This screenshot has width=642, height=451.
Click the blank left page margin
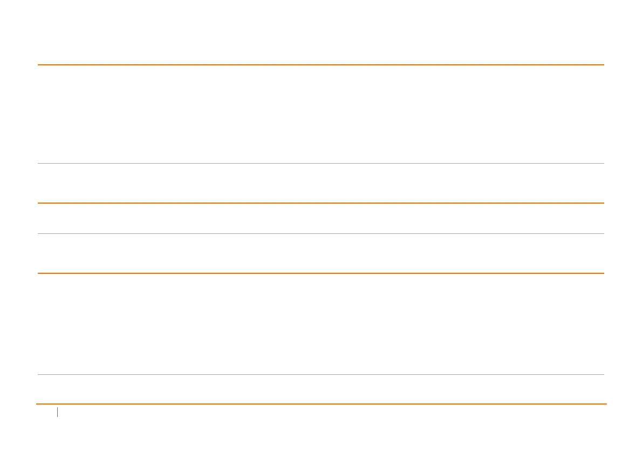point(18,216)
